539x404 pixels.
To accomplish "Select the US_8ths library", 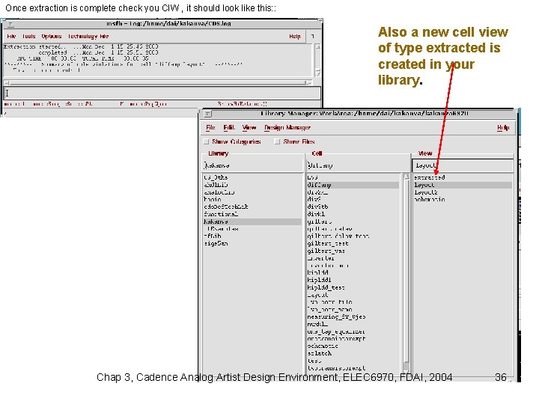I will 216,177.
